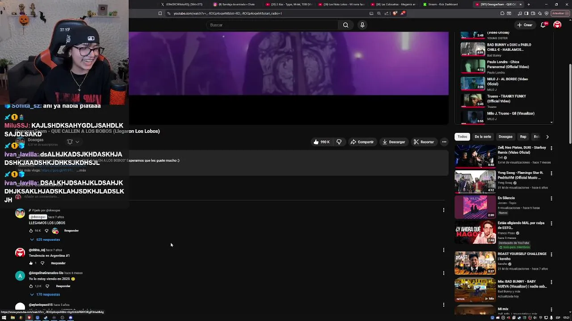The image size is (572, 321).
Task: Open the account avatar menu
Action: pos(557,25)
